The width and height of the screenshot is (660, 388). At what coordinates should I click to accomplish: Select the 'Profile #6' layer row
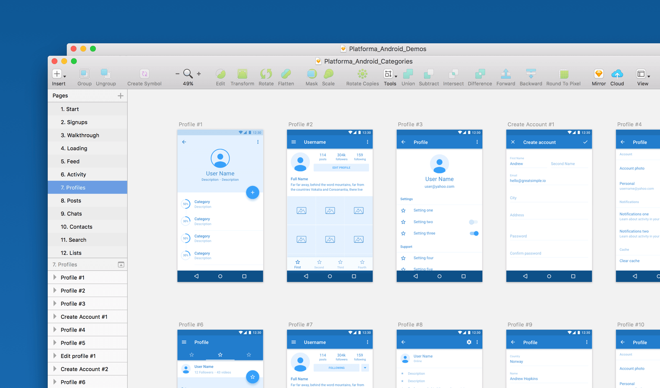(87, 382)
